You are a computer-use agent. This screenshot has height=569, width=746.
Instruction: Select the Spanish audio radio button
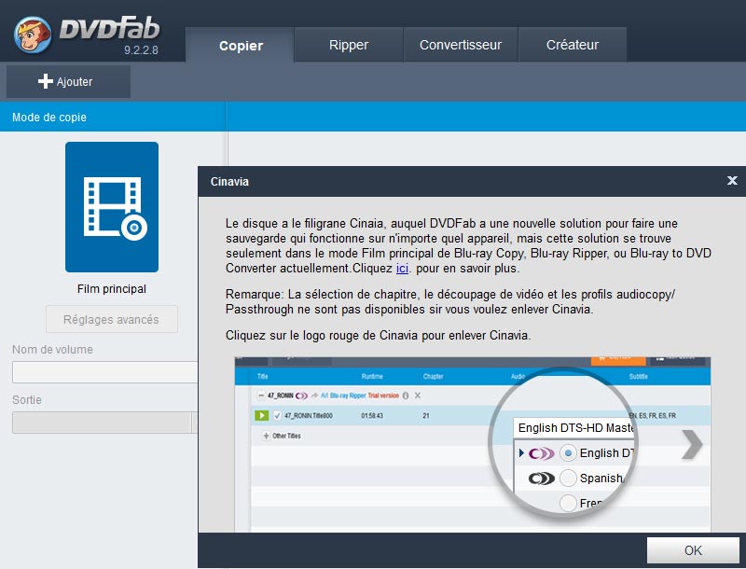tap(568, 479)
